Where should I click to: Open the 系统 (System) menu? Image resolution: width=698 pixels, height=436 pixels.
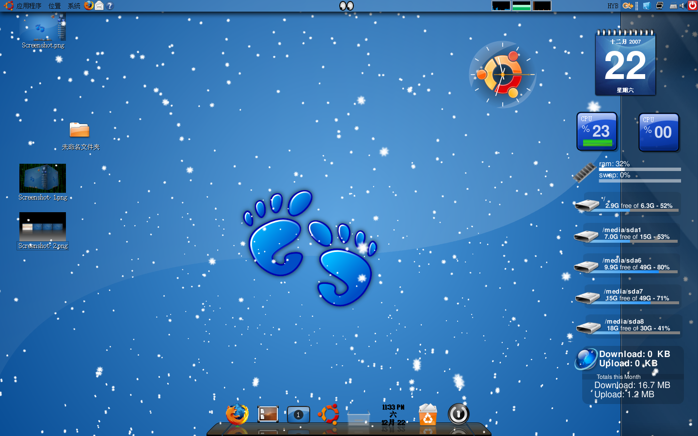(74, 6)
